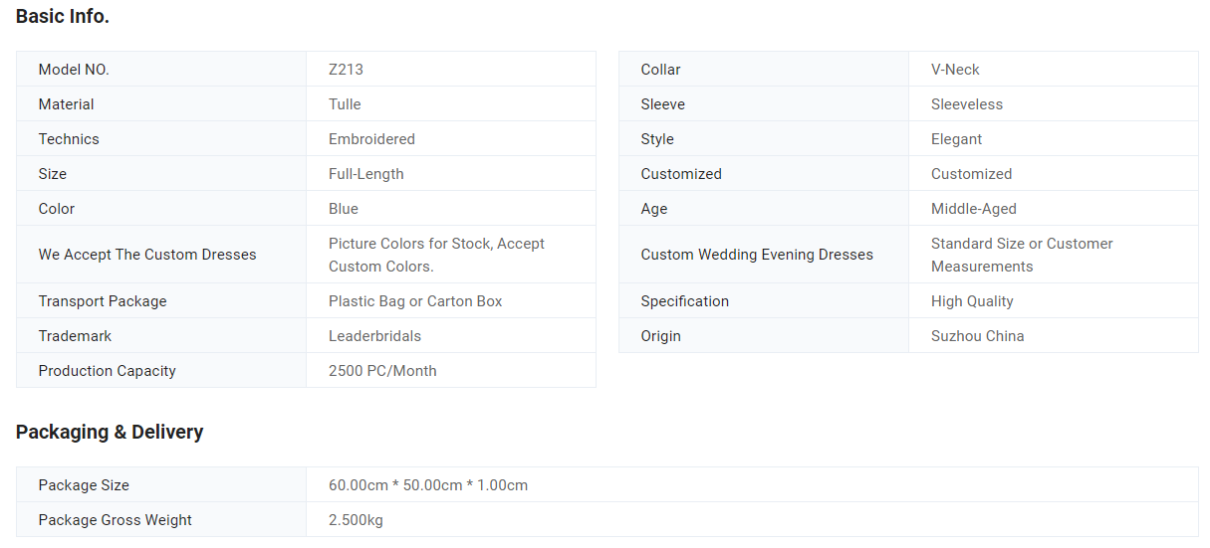Click the Elegant style value
Screen dimensions: 1210x548
[x=956, y=139]
